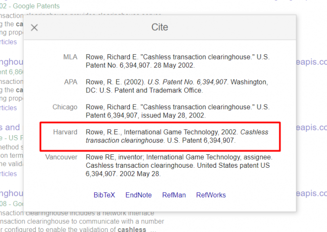
Task: Click the APA format label
Action: [71, 82]
